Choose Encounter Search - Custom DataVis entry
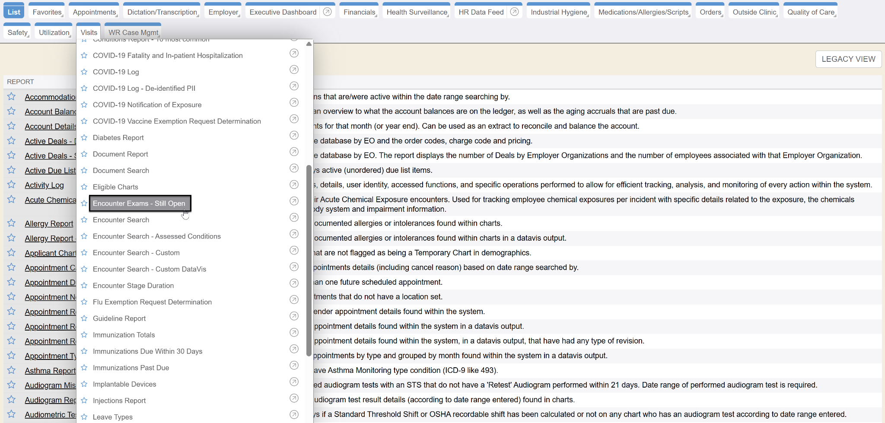The width and height of the screenshot is (885, 423). 150,269
